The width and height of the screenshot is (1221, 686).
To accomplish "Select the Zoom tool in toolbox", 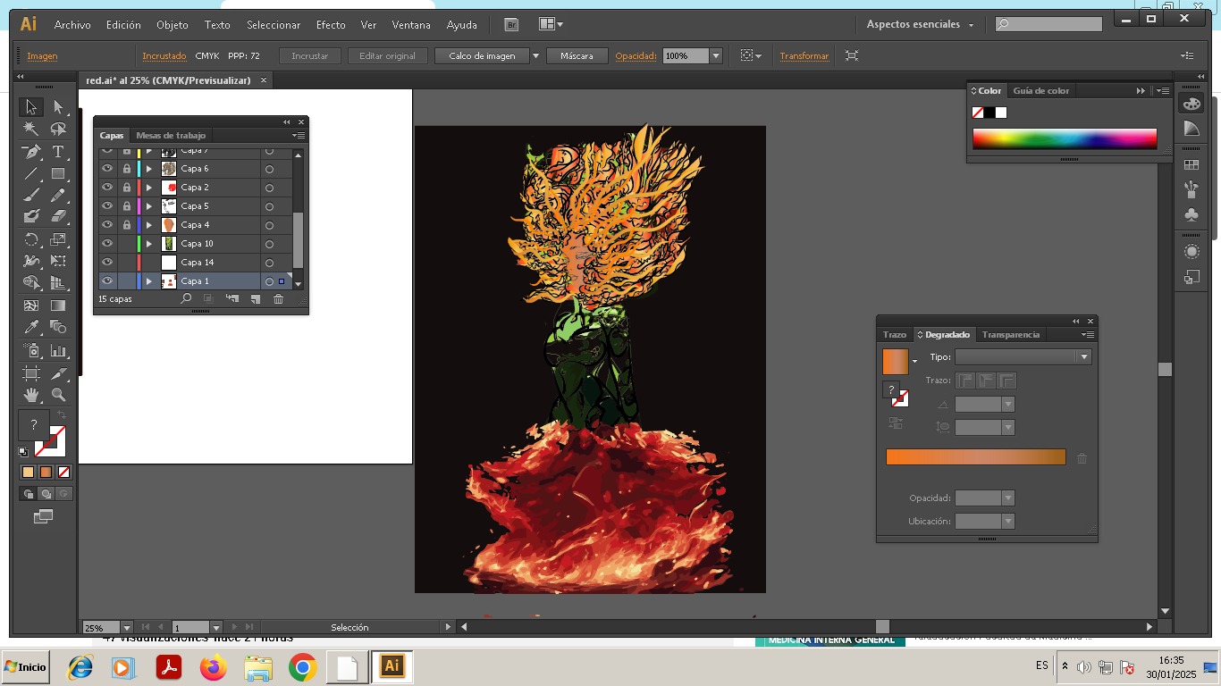I will point(59,395).
